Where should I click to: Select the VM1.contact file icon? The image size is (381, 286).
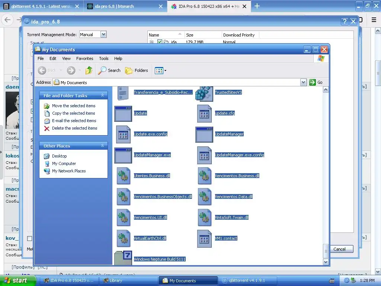[x=204, y=239]
